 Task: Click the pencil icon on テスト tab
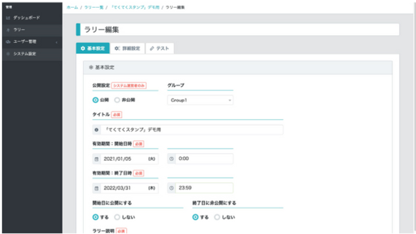[x=152, y=49]
